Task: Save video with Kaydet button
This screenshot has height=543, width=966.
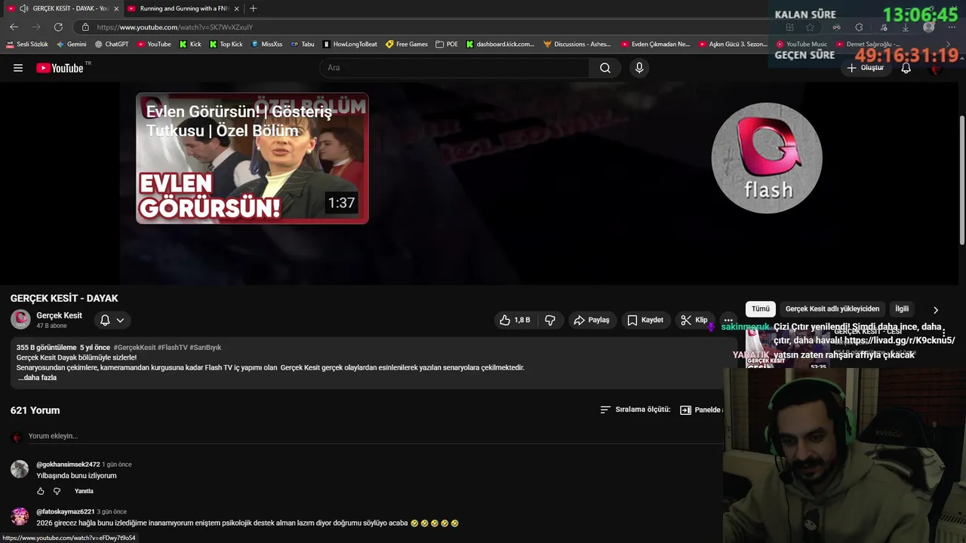Action: [645, 321]
